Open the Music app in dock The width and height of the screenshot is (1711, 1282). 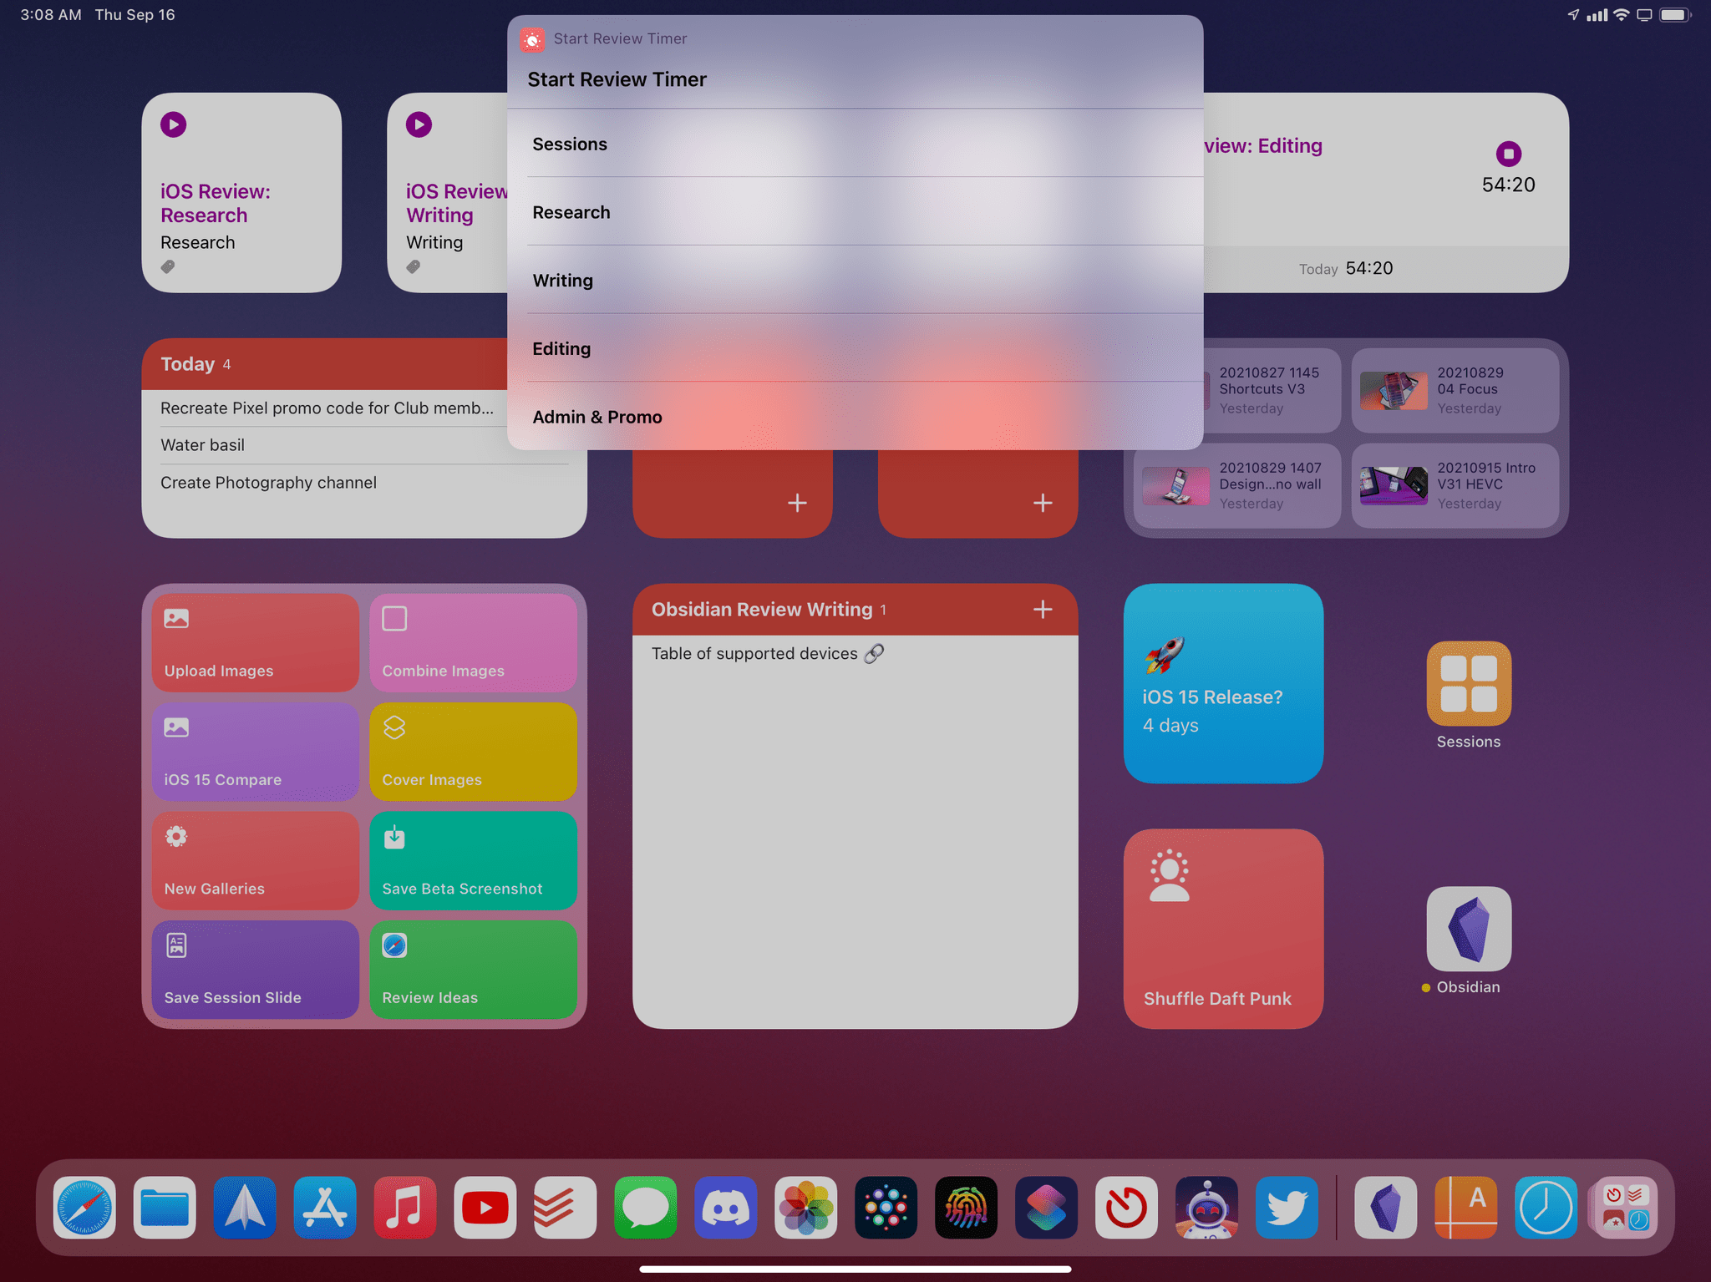(405, 1207)
